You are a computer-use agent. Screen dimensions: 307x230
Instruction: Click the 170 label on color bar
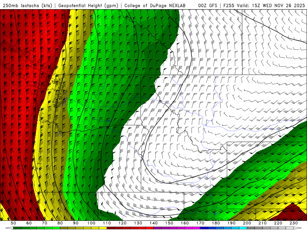(x=200, y=223)
